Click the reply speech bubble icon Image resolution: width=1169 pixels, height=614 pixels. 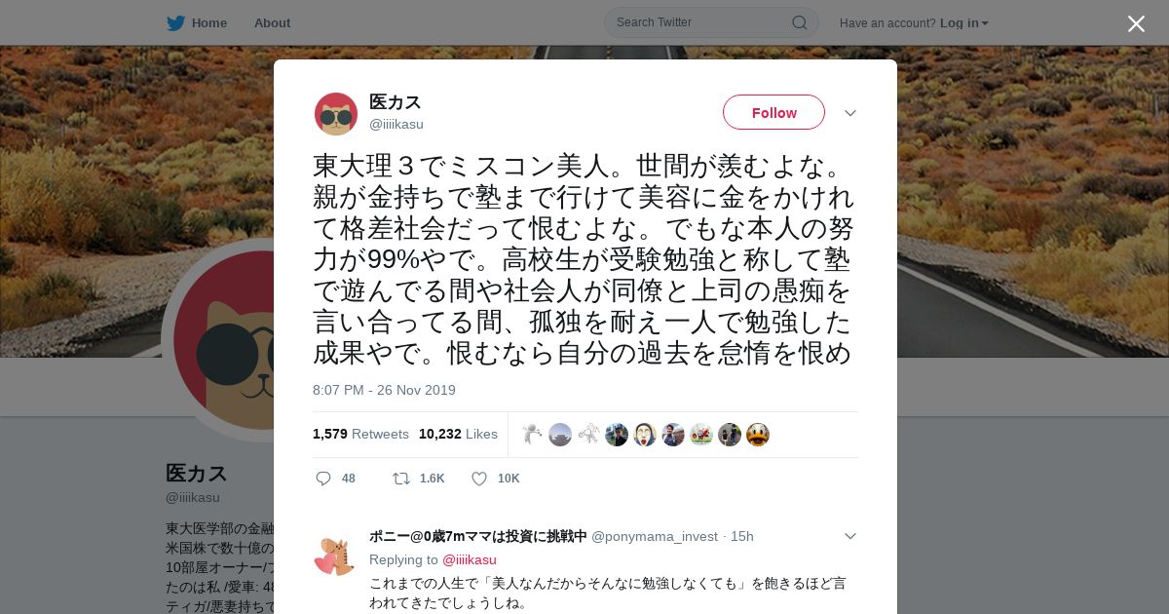[x=323, y=479]
